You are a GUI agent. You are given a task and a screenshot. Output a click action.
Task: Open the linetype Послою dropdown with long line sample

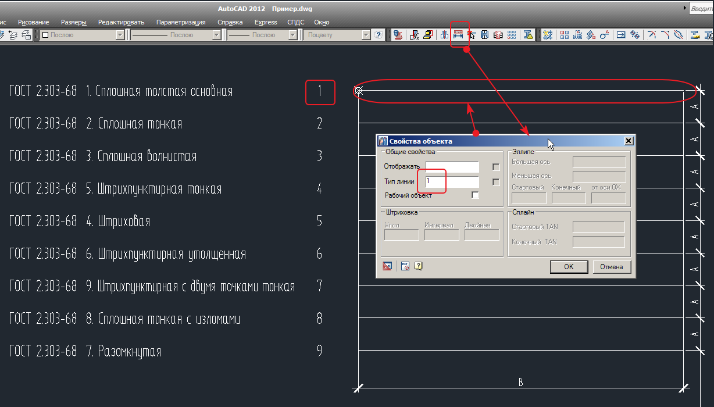tap(175, 35)
